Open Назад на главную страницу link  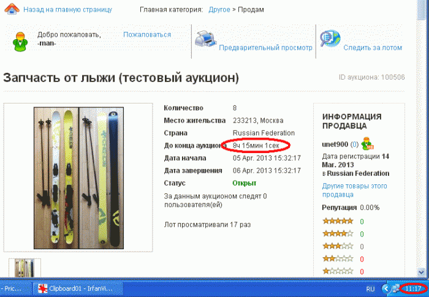click(x=67, y=10)
